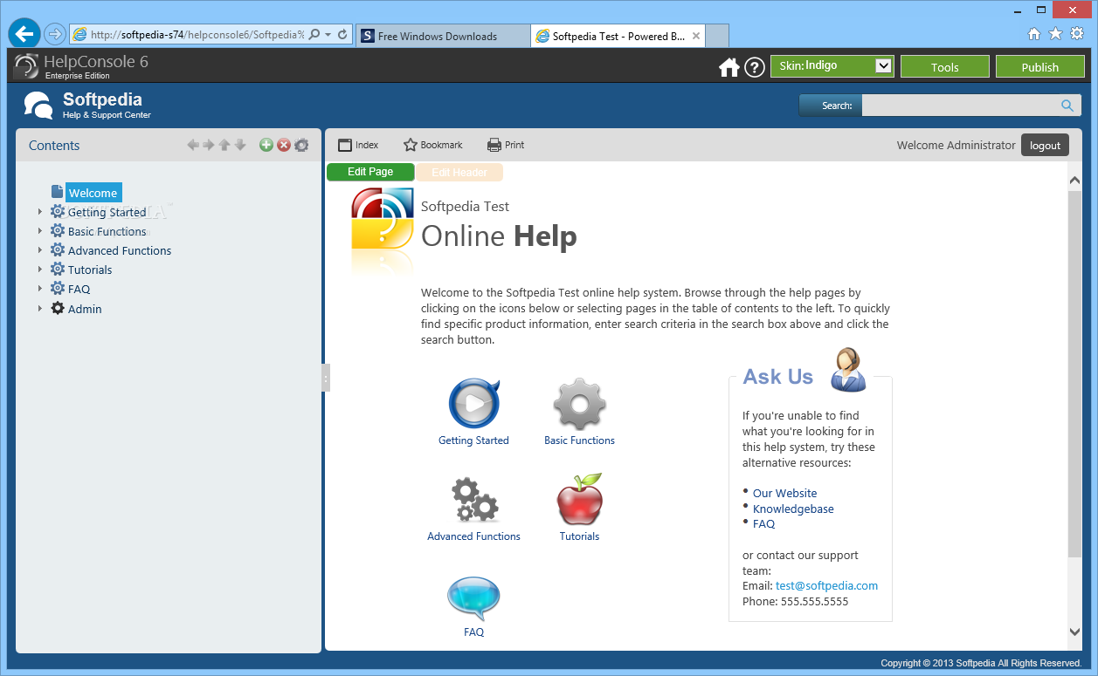Viewport: 1098px width, 676px height.
Task: Open the Skin Indigo dropdown
Action: point(832,66)
